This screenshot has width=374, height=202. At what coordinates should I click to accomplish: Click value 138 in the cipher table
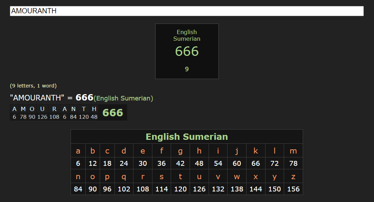tap(237, 189)
